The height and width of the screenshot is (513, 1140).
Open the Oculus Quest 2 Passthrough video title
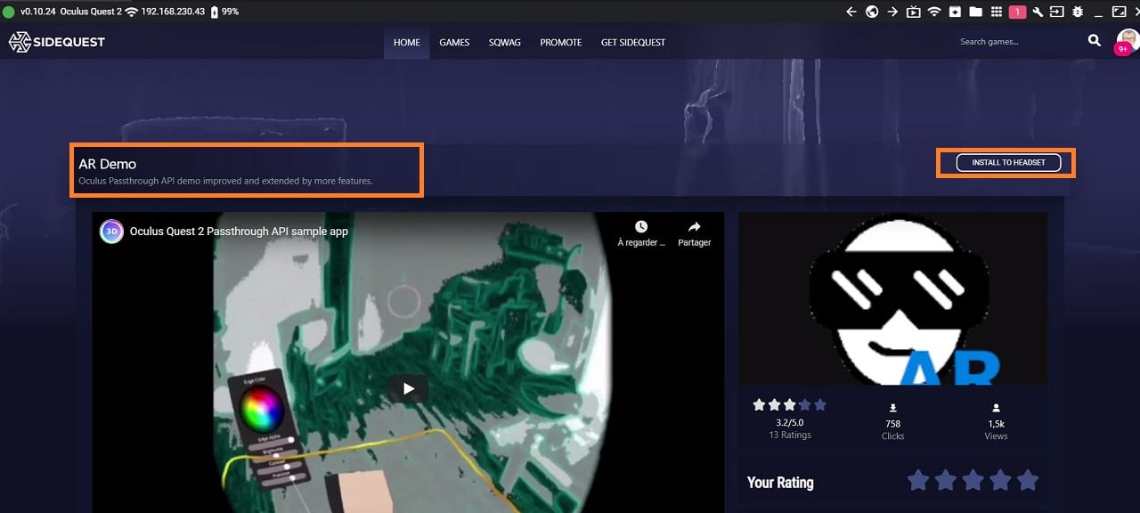239,232
